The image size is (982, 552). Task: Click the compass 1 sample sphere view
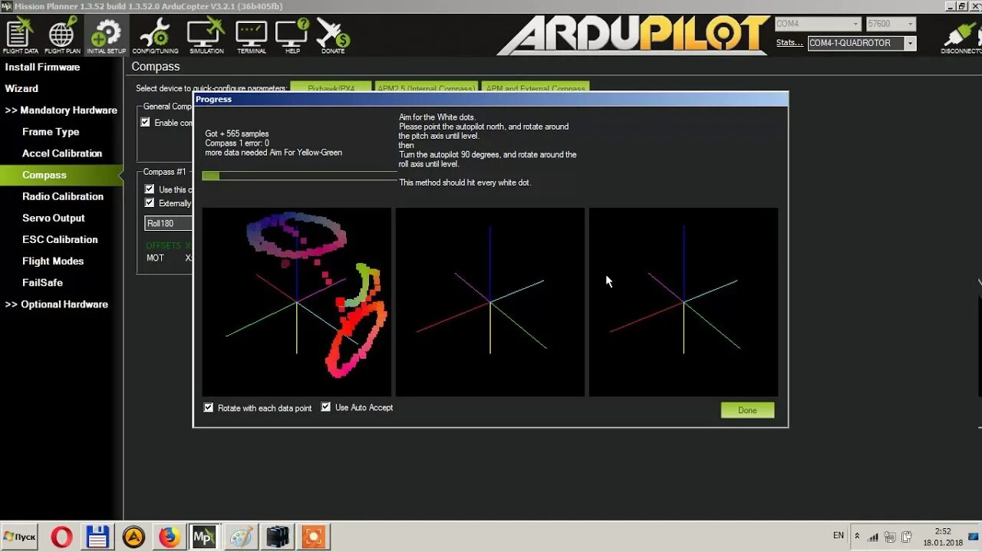297,302
